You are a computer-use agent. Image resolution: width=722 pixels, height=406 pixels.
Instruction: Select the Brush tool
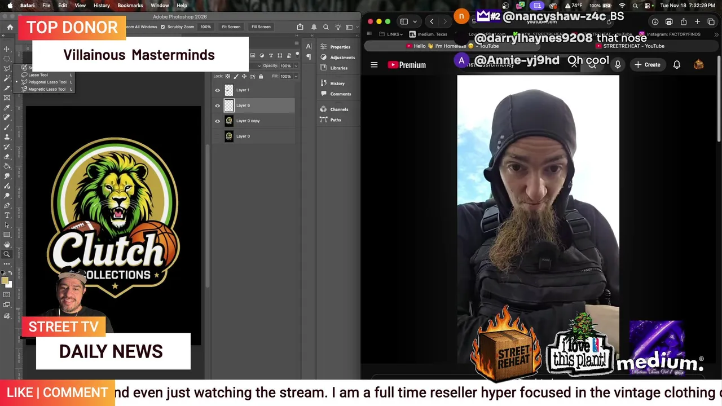pyautogui.click(x=7, y=127)
